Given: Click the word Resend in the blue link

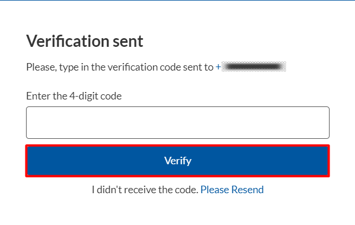Looking at the screenshot, I should click(x=247, y=190).
